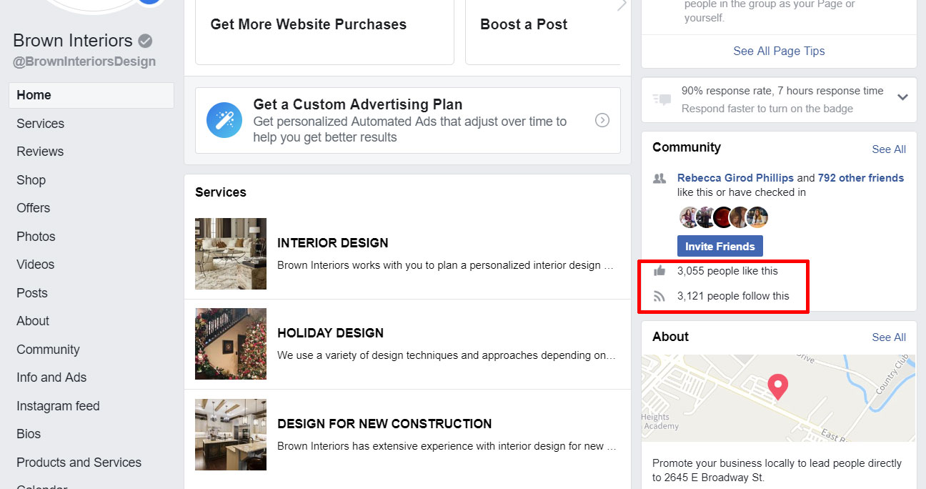Open the See All Page Tips link
Viewport: 926px width, 489px height.
[779, 51]
